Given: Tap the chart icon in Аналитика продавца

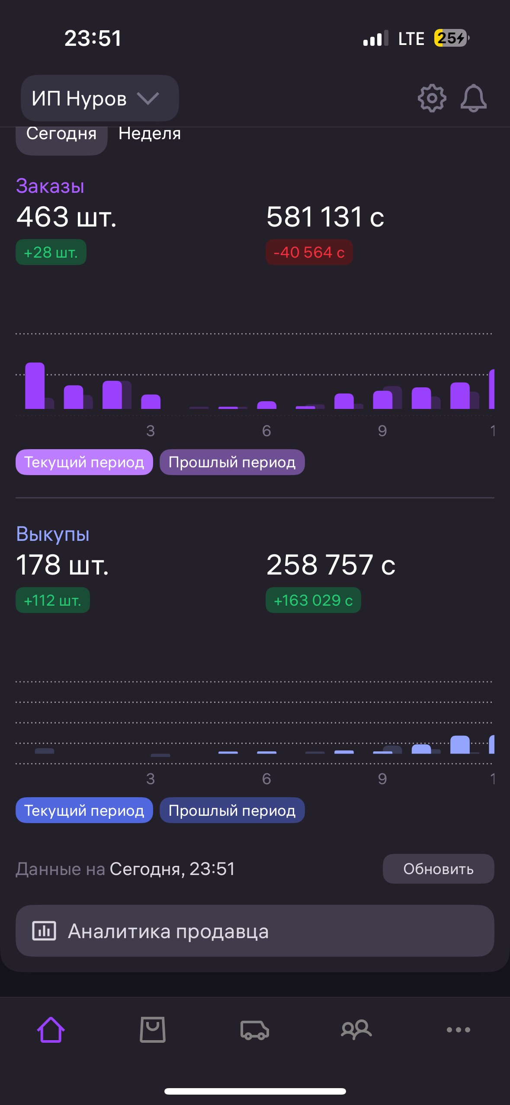Looking at the screenshot, I should point(44,931).
